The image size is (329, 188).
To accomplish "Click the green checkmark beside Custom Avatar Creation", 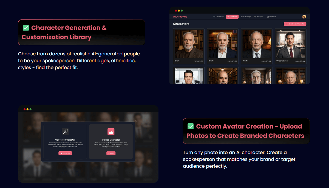I will click(x=191, y=126).
